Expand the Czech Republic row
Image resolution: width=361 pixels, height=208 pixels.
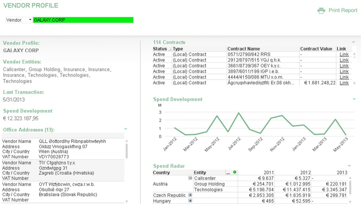[190, 195]
